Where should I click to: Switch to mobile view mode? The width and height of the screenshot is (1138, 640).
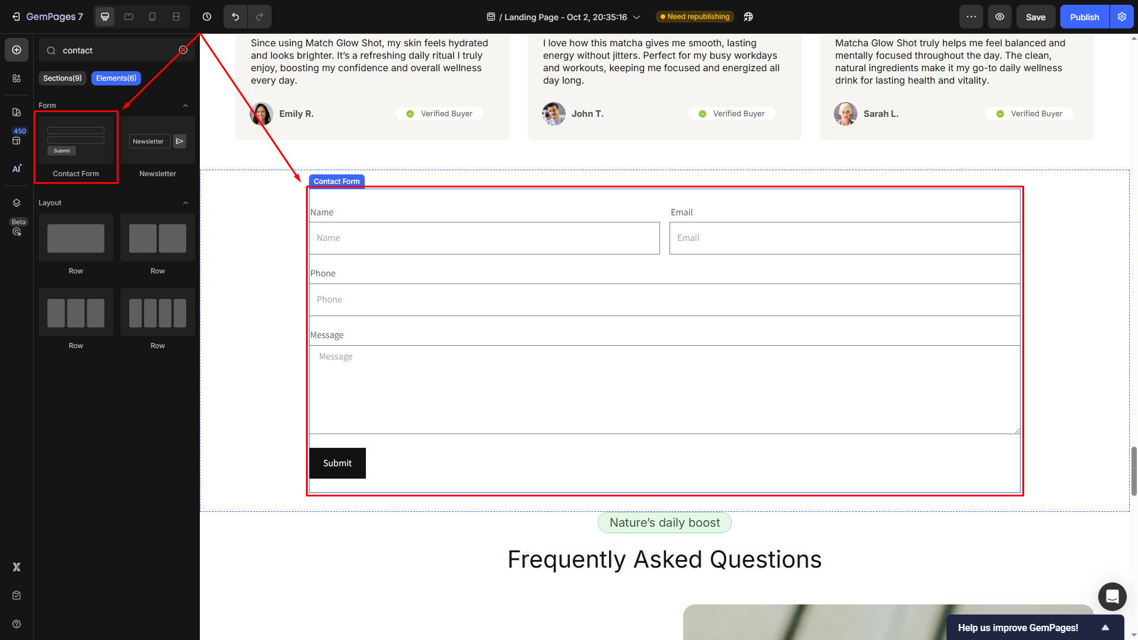pyautogui.click(x=152, y=17)
